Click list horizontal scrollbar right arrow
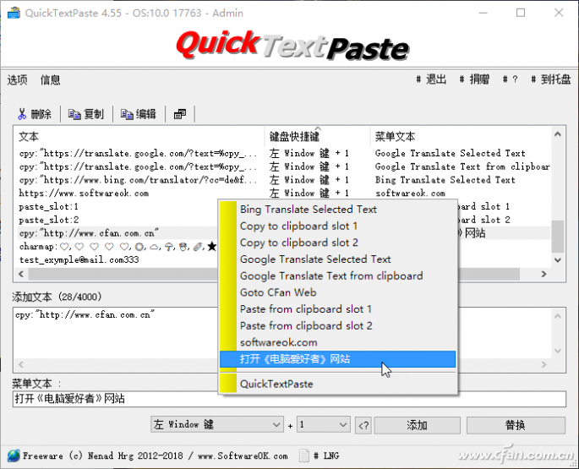 point(543,274)
